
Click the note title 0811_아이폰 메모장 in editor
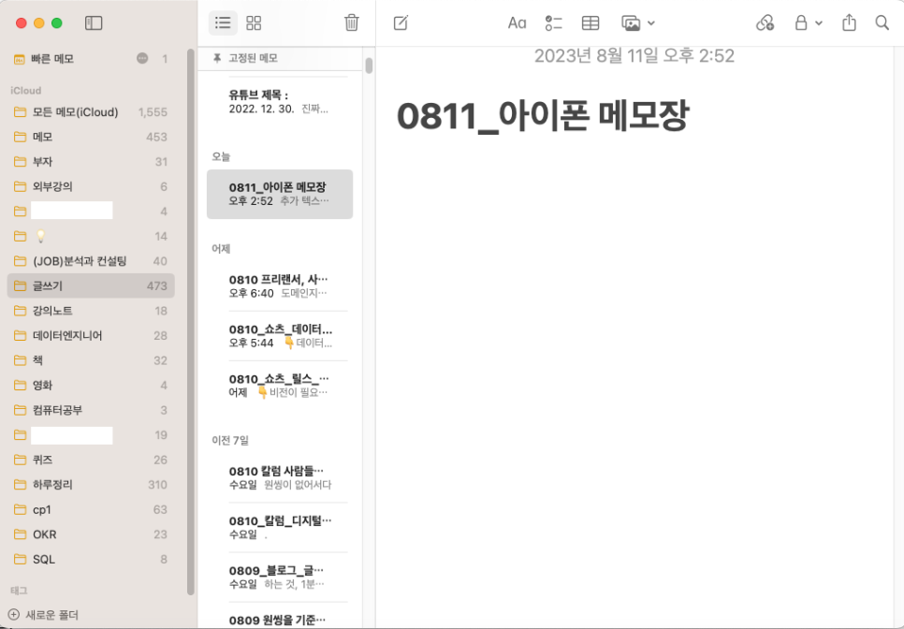tap(543, 116)
